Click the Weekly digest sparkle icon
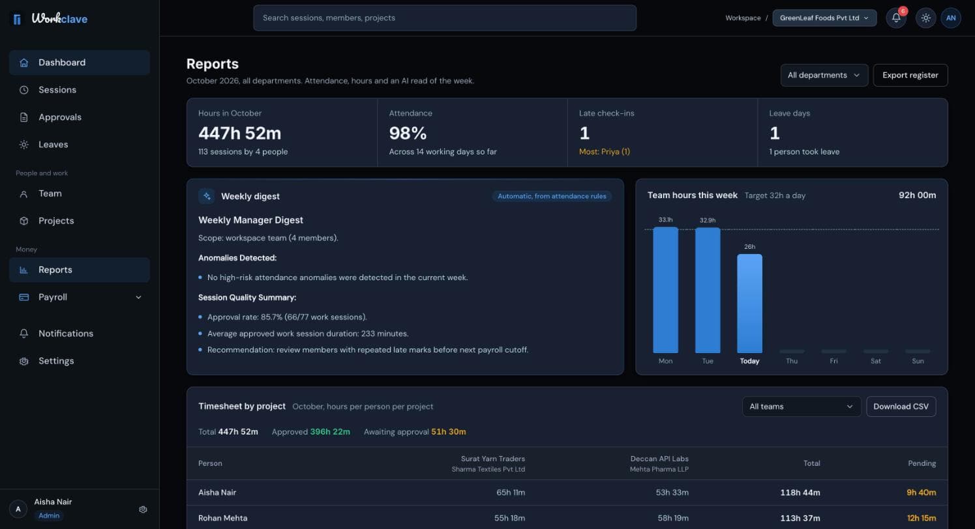Screen dimensions: 975x529 pos(207,196)
